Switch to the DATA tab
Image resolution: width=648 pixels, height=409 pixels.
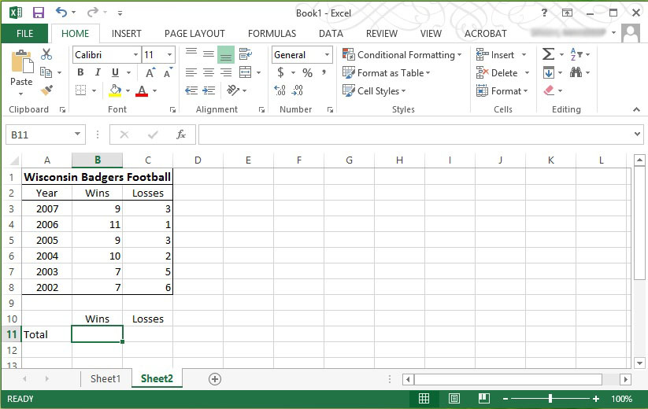[331, 34]
